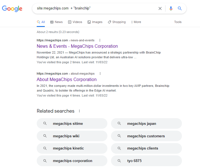Click the Google logo
200x167 pixels.
(12, 8)
